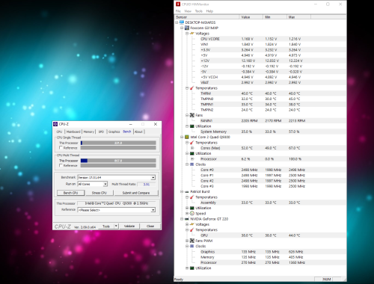The height and width of the screenshot is (284, 374).
Task: Click the Voltages lightning icon under Foxconn
Action: pos(191,34)
